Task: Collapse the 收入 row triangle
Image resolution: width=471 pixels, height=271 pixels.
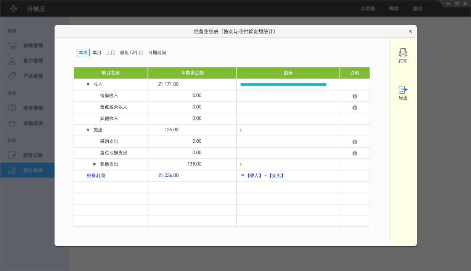Action: 88,84
